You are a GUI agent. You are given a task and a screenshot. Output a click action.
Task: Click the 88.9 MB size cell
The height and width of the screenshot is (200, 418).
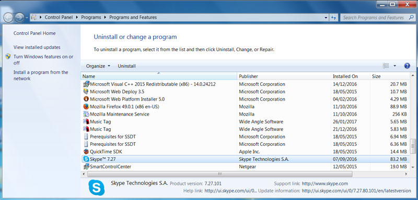pos(398,106)
